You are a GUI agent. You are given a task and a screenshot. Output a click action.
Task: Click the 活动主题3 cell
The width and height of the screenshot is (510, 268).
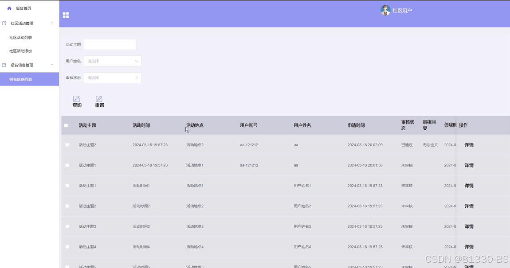(x=87, y=226)
